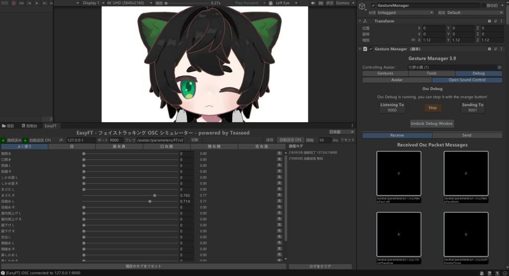Toggle the GestureManager object active checkbox
The image size is (509, 276).
[x=373, y=5]
